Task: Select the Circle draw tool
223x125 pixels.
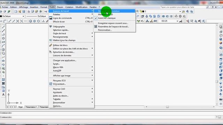Action: (x=3, y=50)
